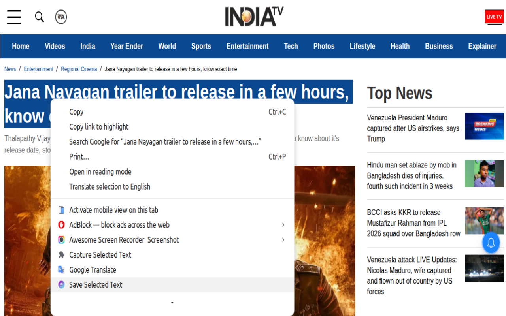Click the language switch icon
Viewport: 506px width, 316px height.
[61, 17]
